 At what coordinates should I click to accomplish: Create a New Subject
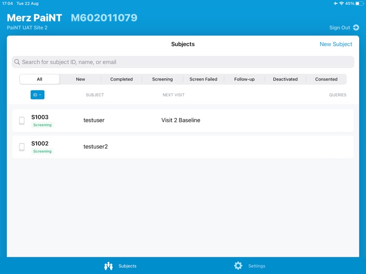click(x=336, y=44)
